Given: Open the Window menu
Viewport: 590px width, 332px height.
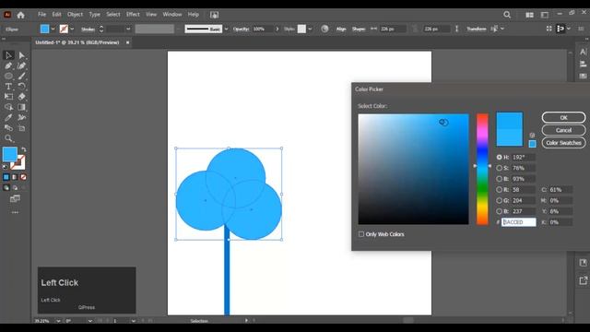Looking at the screenshot, I should coord(172,15).
